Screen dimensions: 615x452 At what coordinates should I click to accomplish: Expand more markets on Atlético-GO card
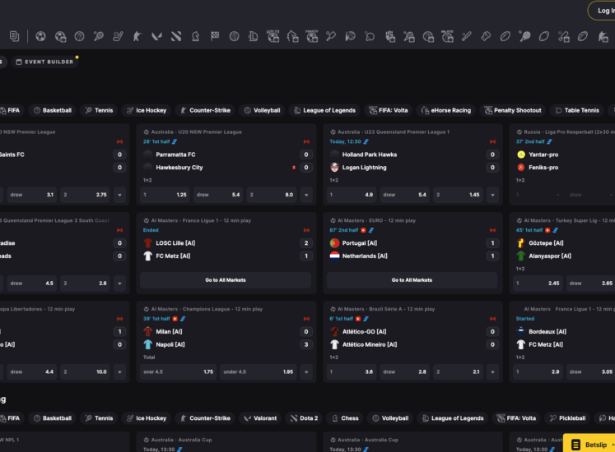pos(492,371)
